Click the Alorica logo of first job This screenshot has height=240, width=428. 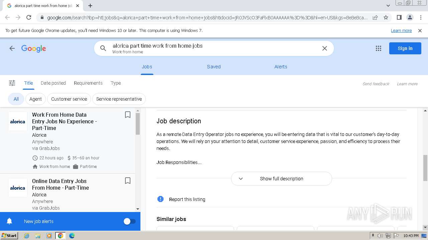coord(18,121)
